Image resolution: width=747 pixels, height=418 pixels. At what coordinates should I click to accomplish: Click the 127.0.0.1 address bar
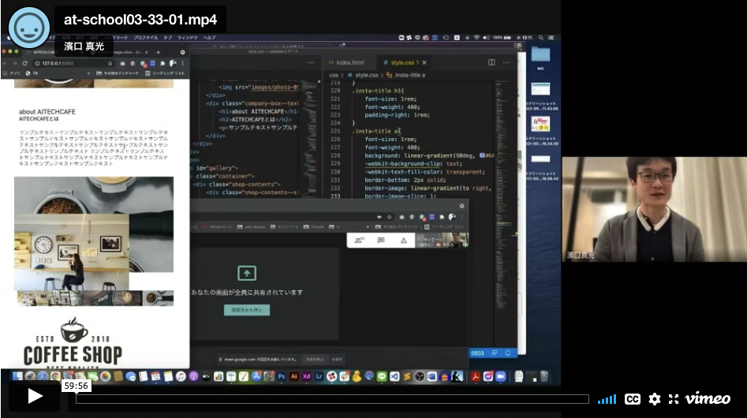point(63,63)
